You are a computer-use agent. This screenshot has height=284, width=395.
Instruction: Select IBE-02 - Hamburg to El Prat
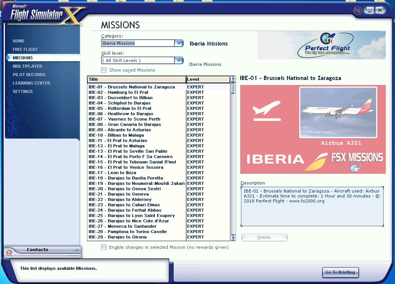pyautogui.click(x=159, y=92)
